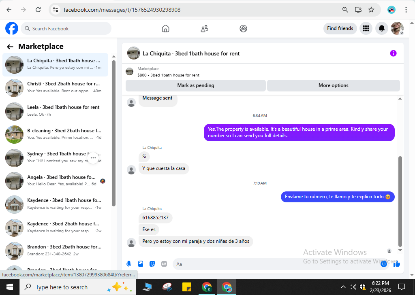The image size is (415, 295).
Task: Click the message 'Y que cuesta la casa'
Action: pos(164,168)
